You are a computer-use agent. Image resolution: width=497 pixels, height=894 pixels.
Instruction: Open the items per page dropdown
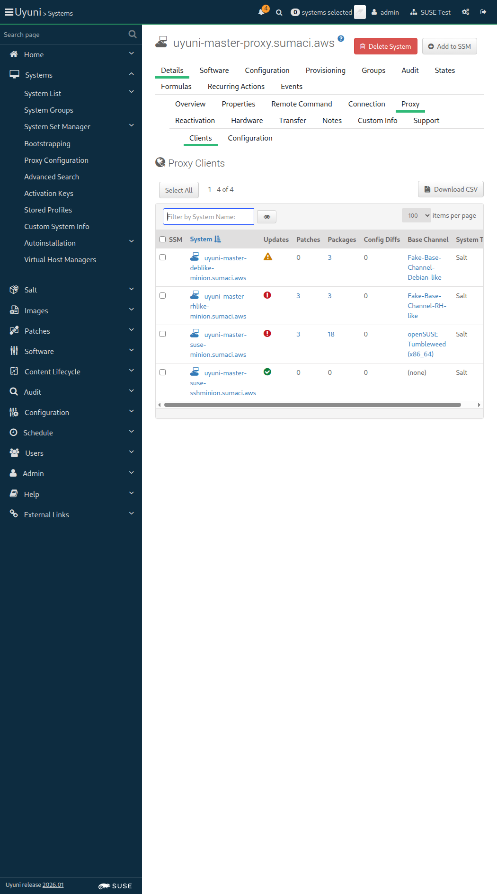416,216
